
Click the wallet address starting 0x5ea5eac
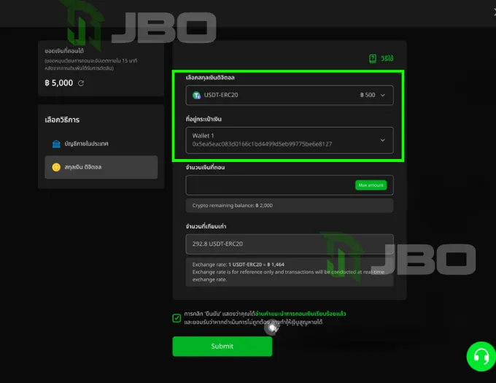(262, 144)
